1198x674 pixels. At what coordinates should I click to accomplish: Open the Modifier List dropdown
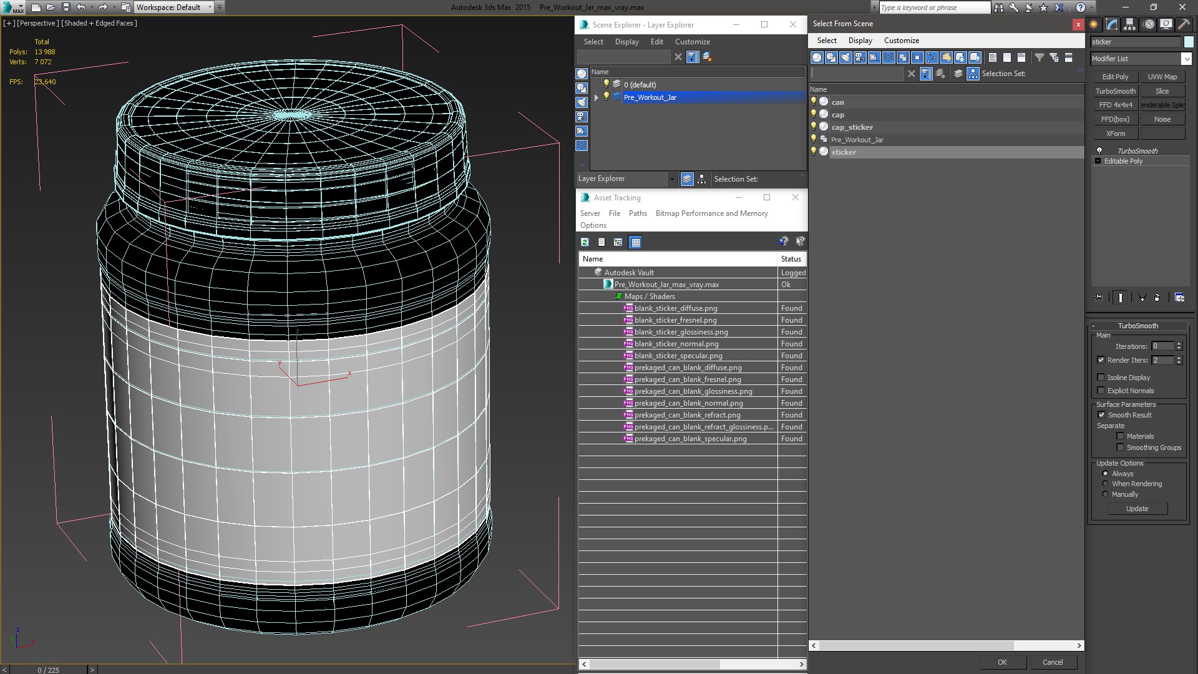(1186, 59)
